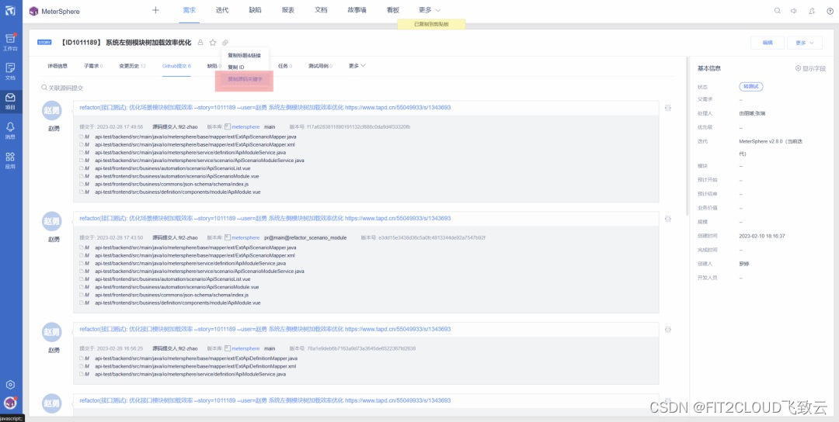839x422 pixels.
Task: Click the gear icon beside 显示字段
Action: tap(798, 68)
